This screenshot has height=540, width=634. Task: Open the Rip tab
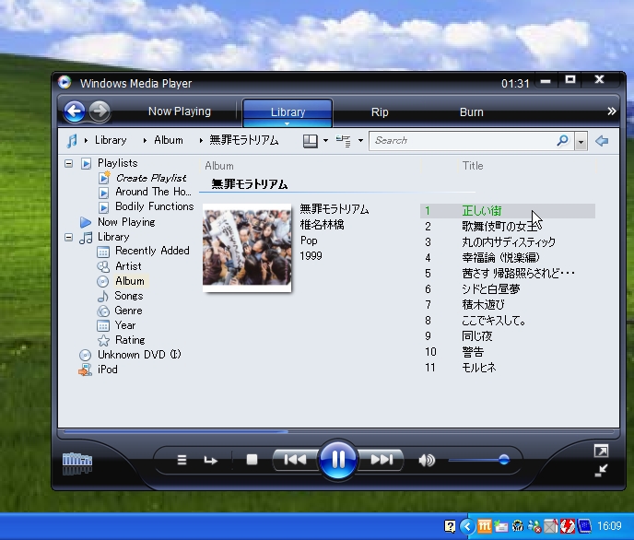[x=380, y=112]
